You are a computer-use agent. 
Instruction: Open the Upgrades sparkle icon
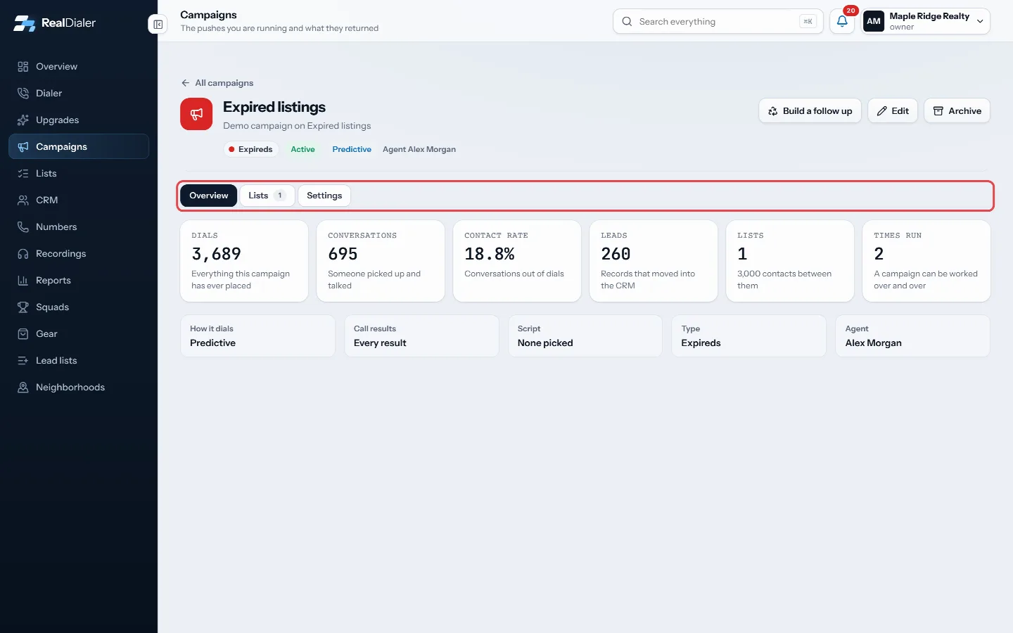click(23, 120)
